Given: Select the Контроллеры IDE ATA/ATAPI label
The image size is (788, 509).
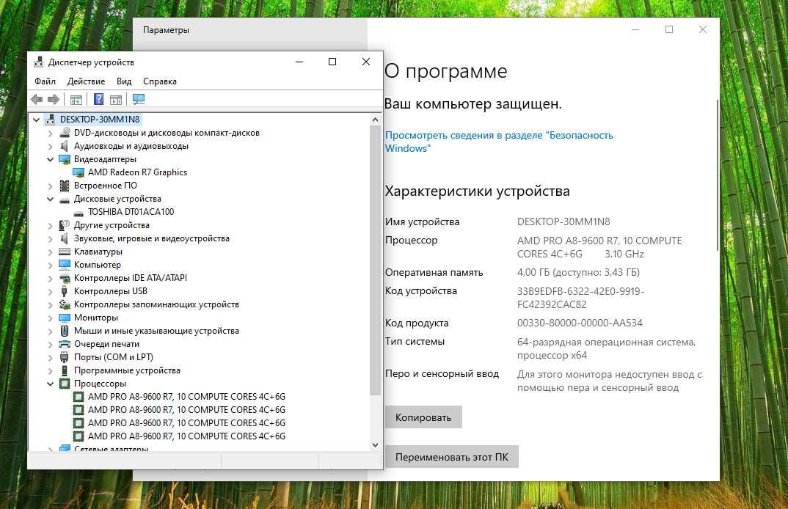Looking at the screenshot, I should click(130, 278).
